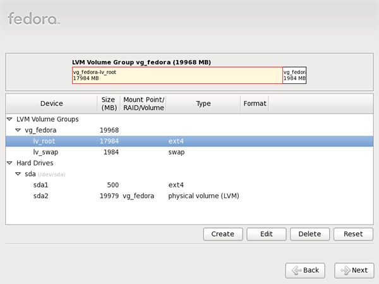
Task: Click the Create button
Action: pos(223,234)
